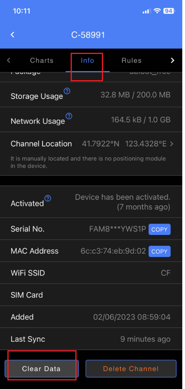Switch to the Charts tab
This screenshot has width=185, height=389.
(42, 61)
